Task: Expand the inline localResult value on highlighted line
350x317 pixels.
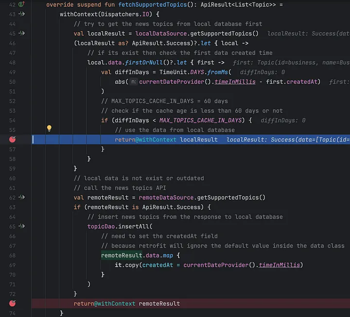Action: click(287, 140)
